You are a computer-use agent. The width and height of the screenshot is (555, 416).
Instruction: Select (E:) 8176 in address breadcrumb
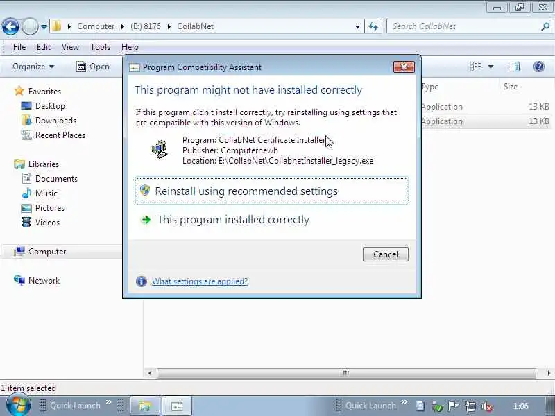146,26
